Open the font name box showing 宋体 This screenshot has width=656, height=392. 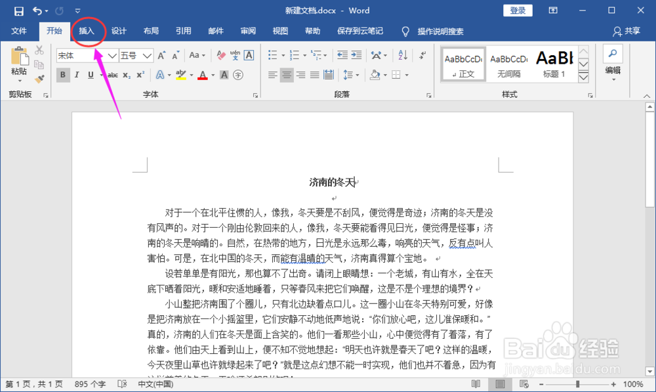[87, 56]
